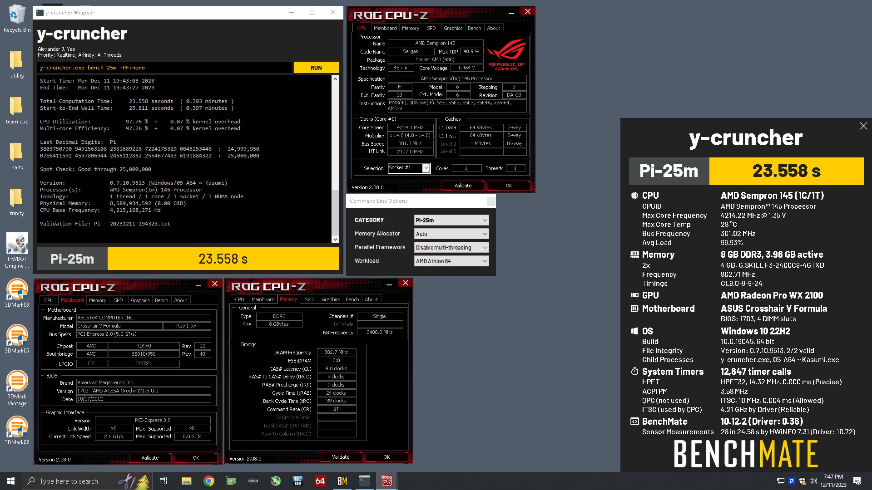The width and height of the screenshot is (872, 490).
Task: Open the network status tray icon
Action: 781,481
